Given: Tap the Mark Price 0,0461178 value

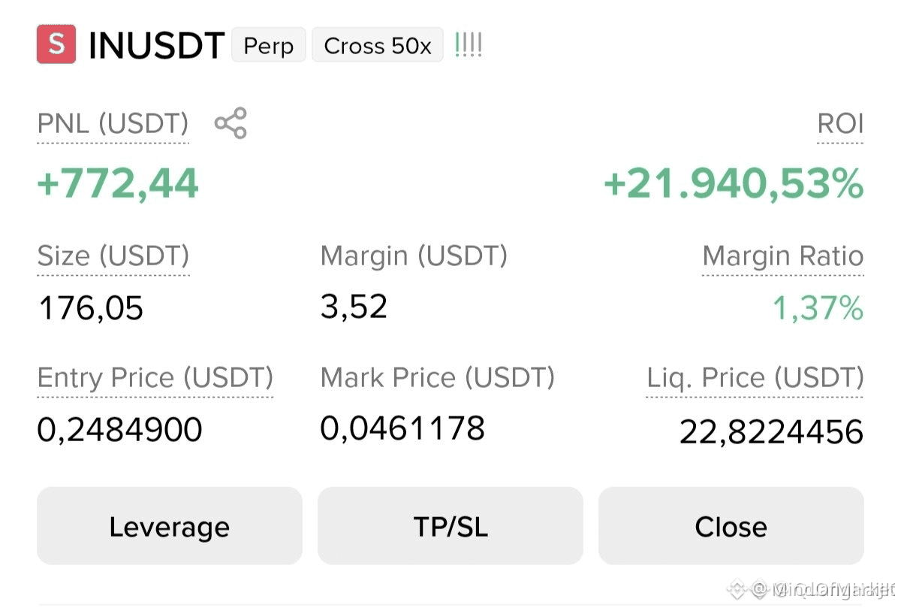Looking at the screenshot, I should coord(402,428).
